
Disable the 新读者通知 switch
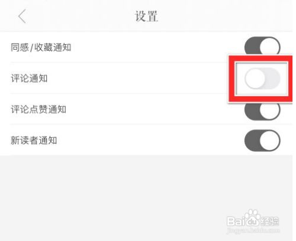(x=262, y=141)
